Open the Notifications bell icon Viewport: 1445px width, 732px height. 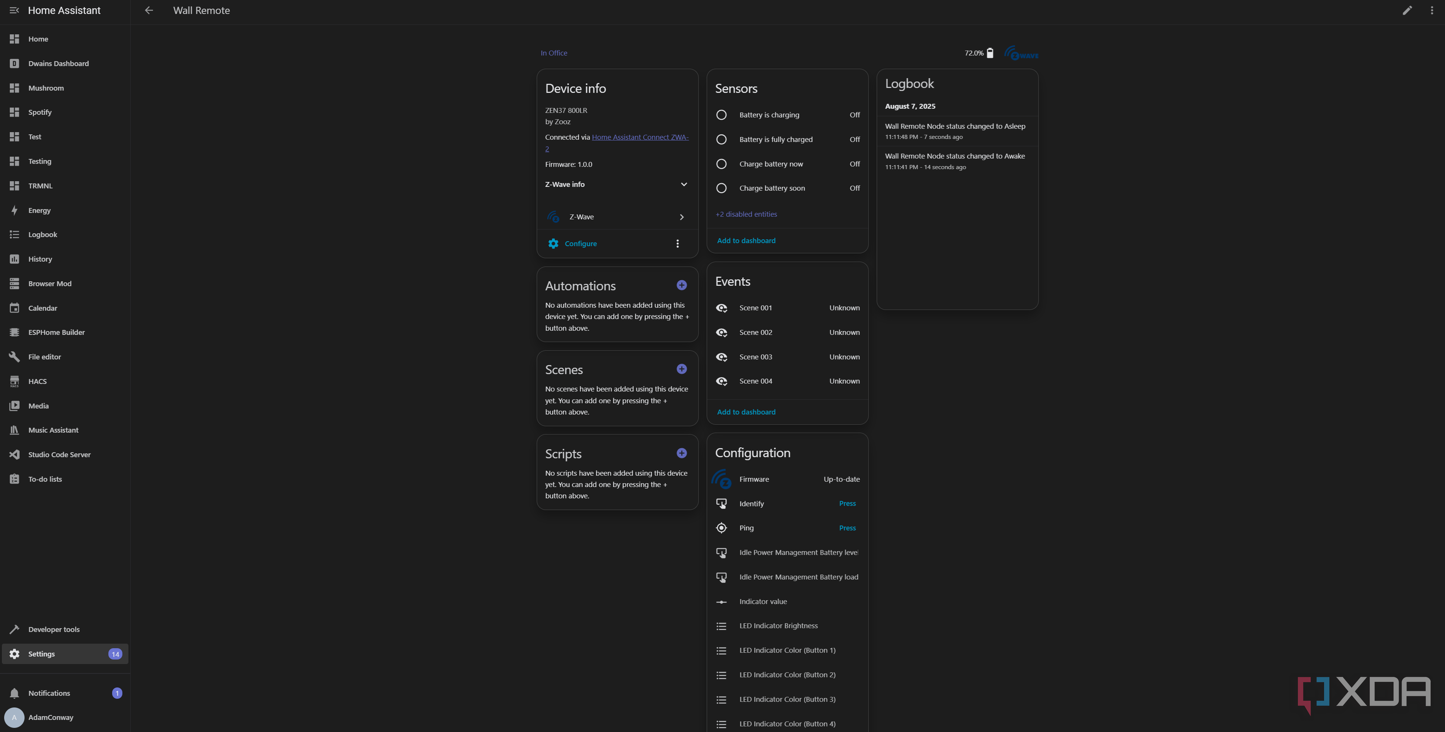pos(15,693)
